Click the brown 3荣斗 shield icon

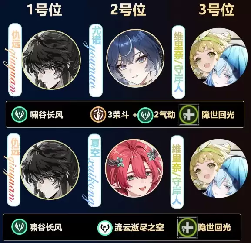(98, 114)
